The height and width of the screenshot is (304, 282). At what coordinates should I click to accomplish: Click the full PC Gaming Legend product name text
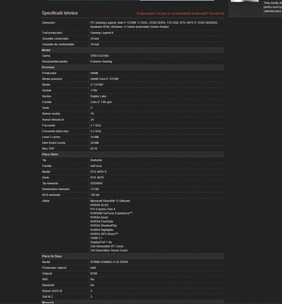(x=154, y=25)
